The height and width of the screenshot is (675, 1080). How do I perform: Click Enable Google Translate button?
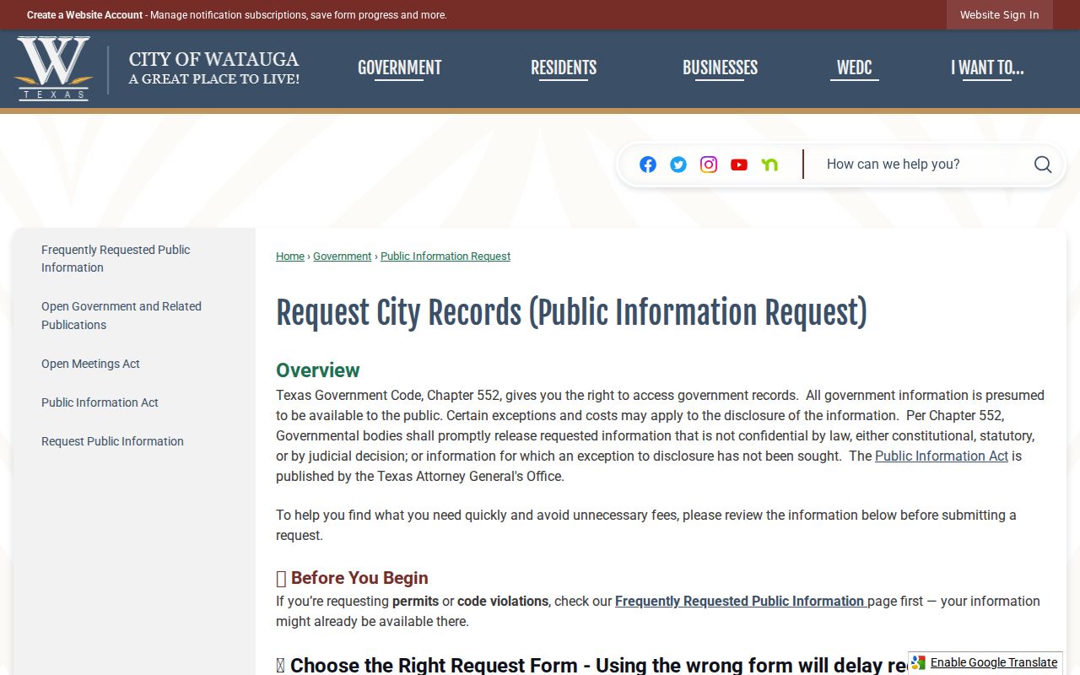[985, 662]
